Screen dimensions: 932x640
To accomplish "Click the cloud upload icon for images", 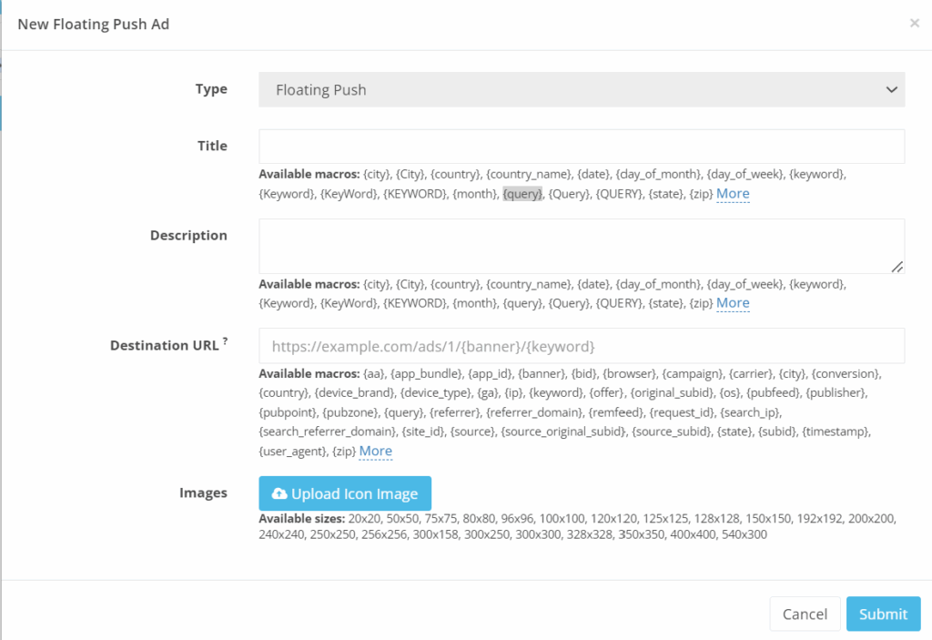I will (x=279, y=493).
